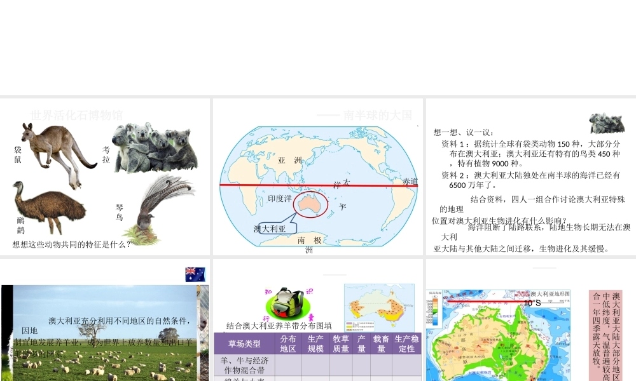Click the 南极洲 label on the map
The width and height of the screenshot is (636, 381).
pyautogui.click(x=310, y=244)
